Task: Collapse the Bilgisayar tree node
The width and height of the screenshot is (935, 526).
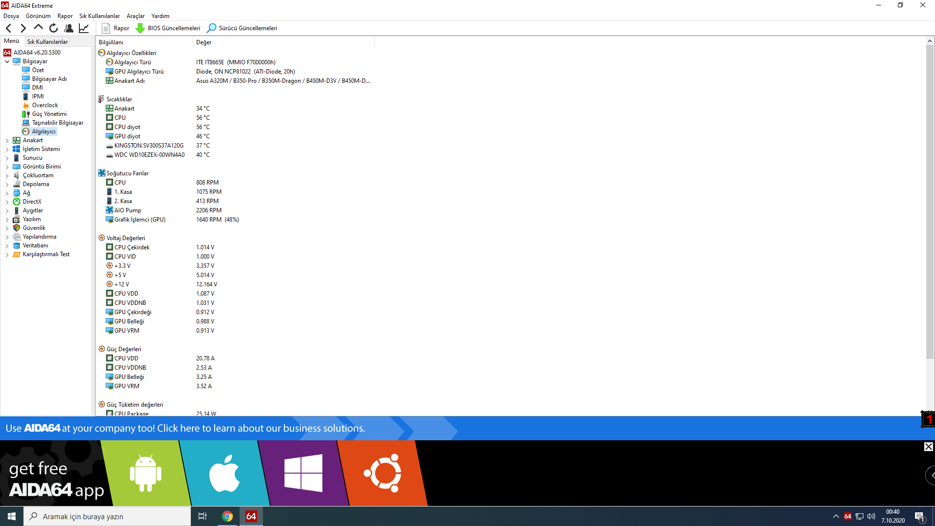Action: 7,62
